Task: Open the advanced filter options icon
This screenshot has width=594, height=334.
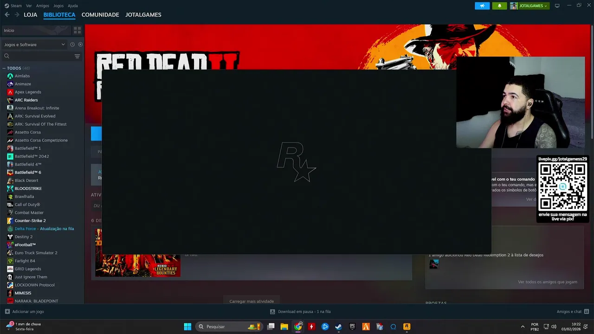Action: [x=77, y=56]
